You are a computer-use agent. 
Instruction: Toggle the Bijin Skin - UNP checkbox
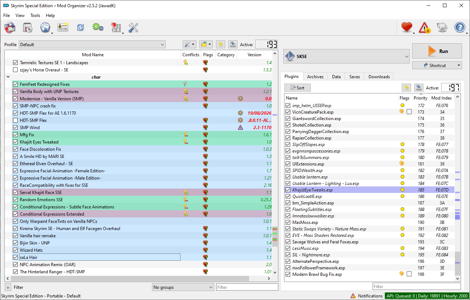tap(15, 243)
